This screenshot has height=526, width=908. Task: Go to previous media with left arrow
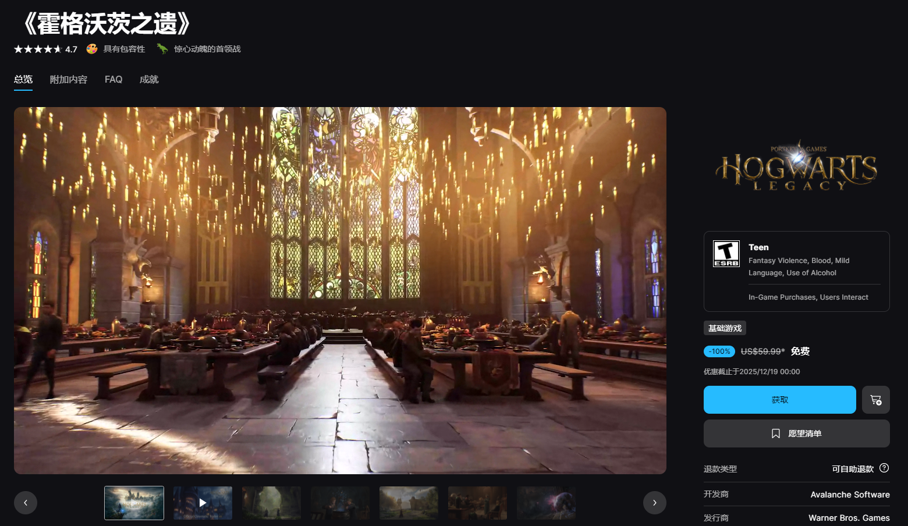point(26,503)
